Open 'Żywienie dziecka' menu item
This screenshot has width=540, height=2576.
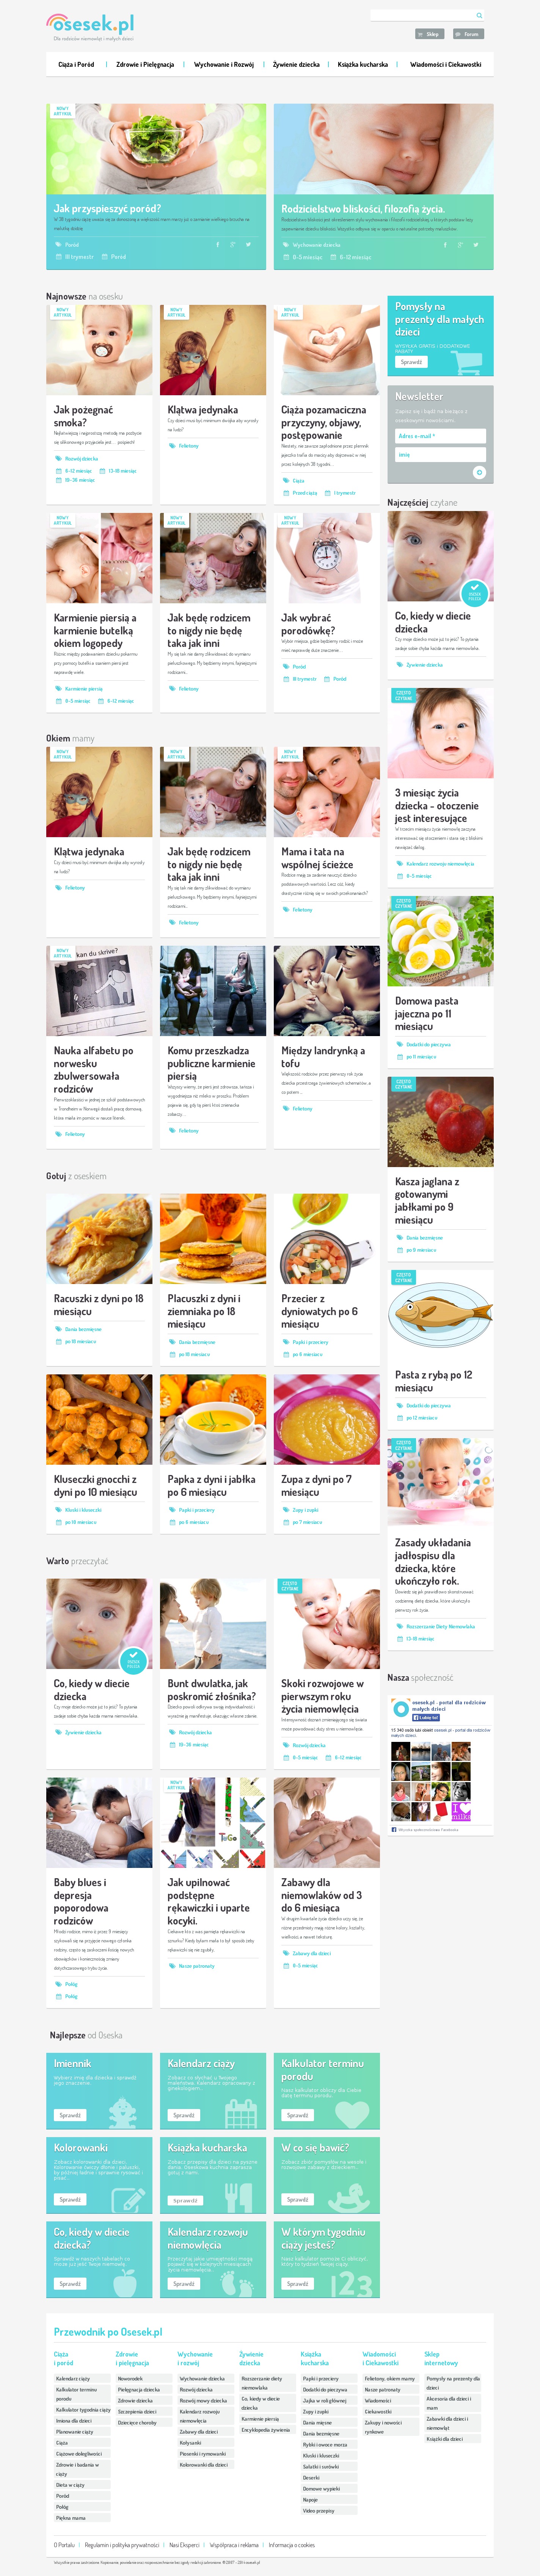[297, 64]
